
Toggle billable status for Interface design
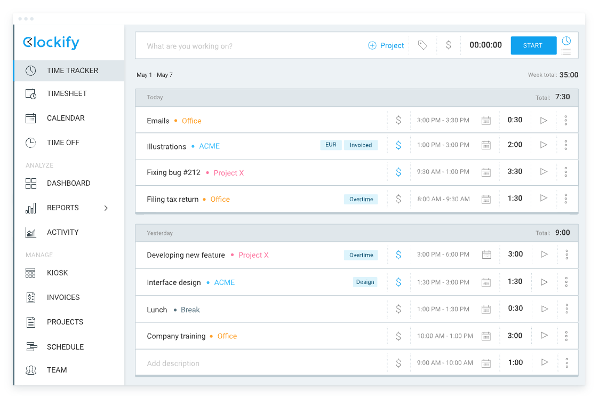398,282
